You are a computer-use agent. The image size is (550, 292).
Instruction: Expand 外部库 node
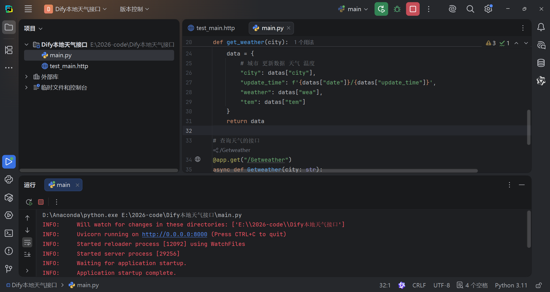click(26, 77)
